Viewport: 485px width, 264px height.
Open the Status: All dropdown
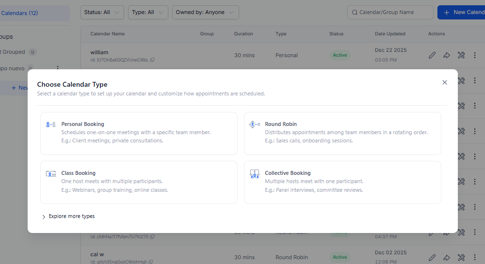[102, 13]
